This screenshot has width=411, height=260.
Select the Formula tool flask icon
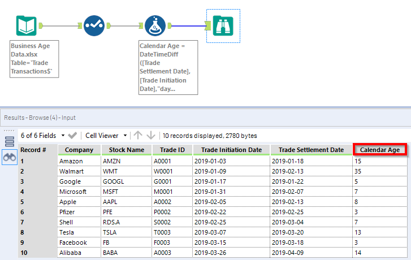pos(155,25)
